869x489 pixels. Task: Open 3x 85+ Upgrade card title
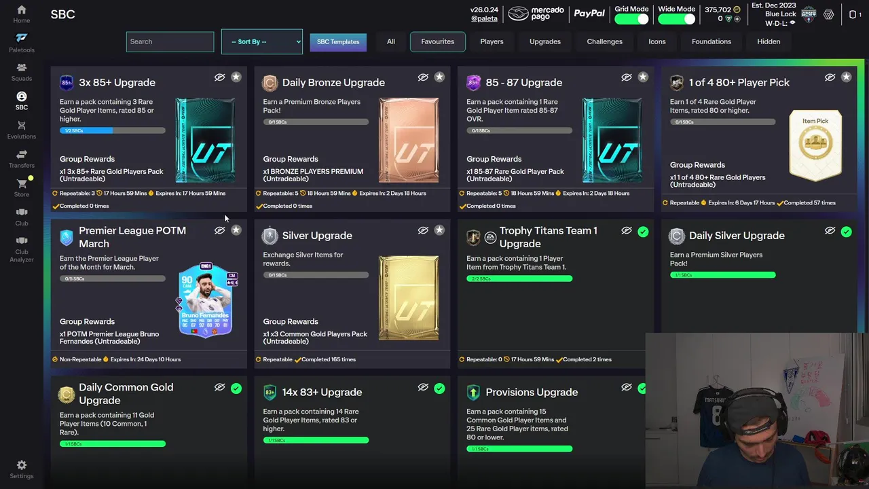(117, 82)
